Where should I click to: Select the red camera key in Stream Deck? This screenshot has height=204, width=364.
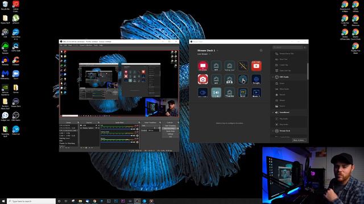click(202, 79)
